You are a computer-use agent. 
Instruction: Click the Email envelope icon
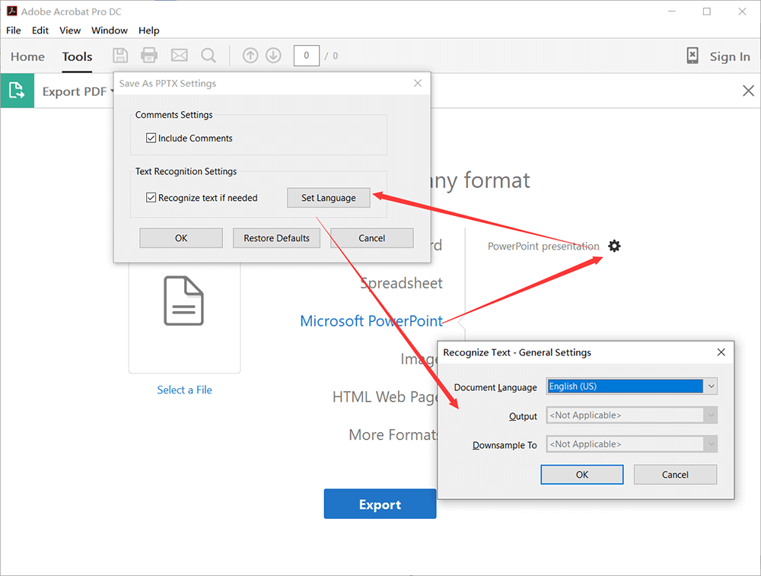(179, 56)
